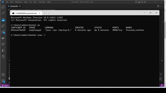
Task: Open the Search view in activity bar
Action: pos(3,13)
